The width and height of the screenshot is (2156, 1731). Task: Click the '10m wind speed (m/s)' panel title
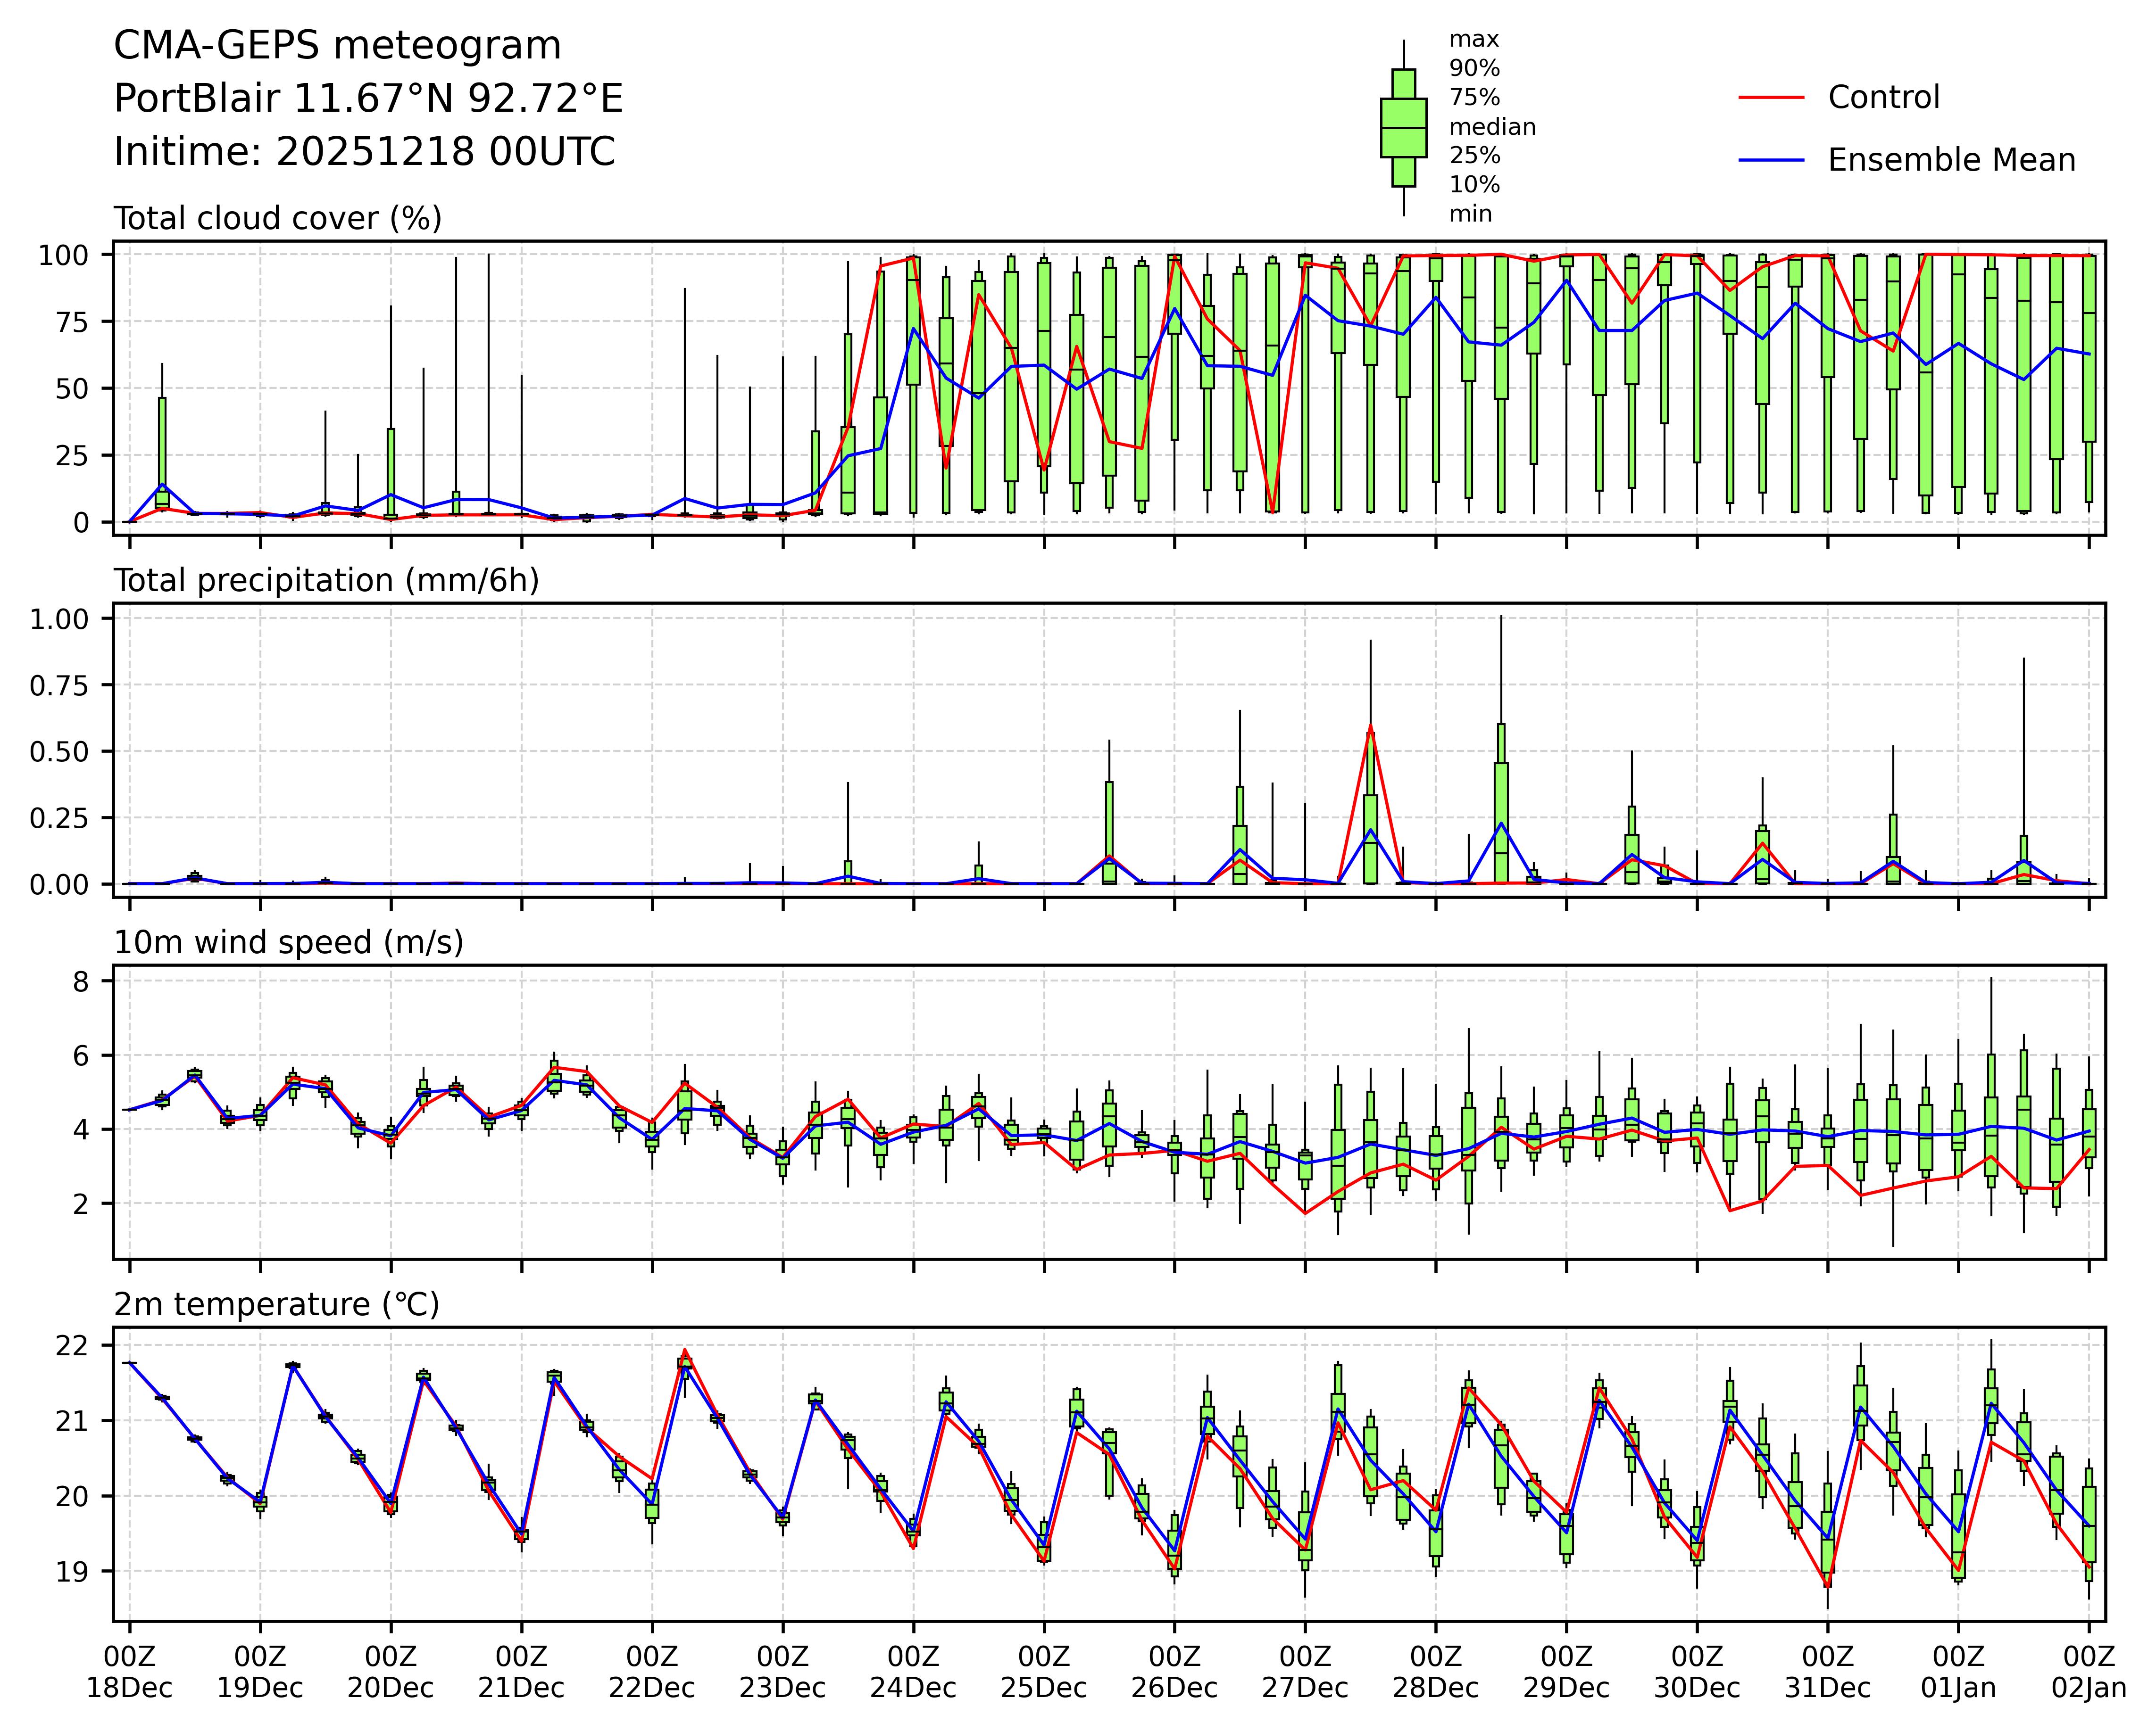(x=288, y=942)
